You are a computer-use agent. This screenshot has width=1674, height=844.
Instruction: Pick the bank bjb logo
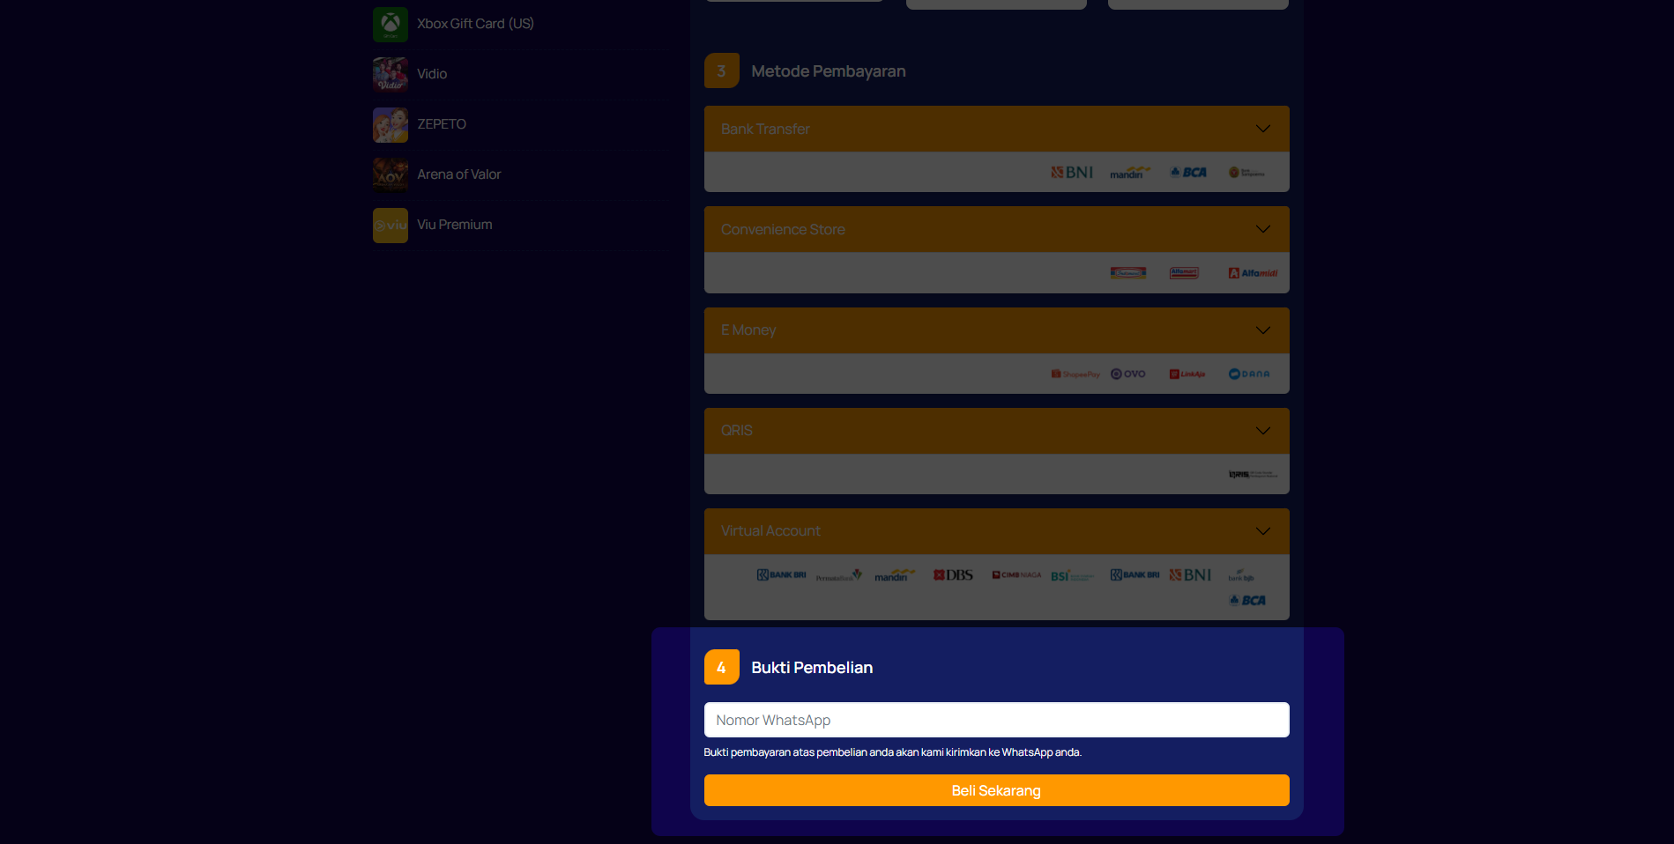(1241, 575)
